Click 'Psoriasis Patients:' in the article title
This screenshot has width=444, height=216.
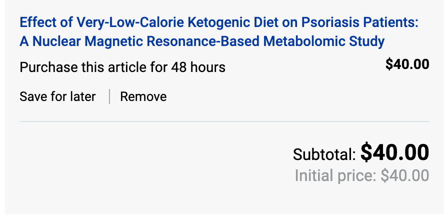(x=359, y=22)
